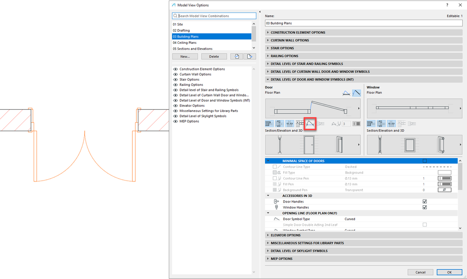The height and width of the screenshot is (279, 467).
Task: Click the door opening line pen icon
Action: point(336,124)
